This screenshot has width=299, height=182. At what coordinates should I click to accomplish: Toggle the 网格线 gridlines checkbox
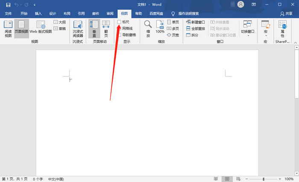tap(120, 28)
